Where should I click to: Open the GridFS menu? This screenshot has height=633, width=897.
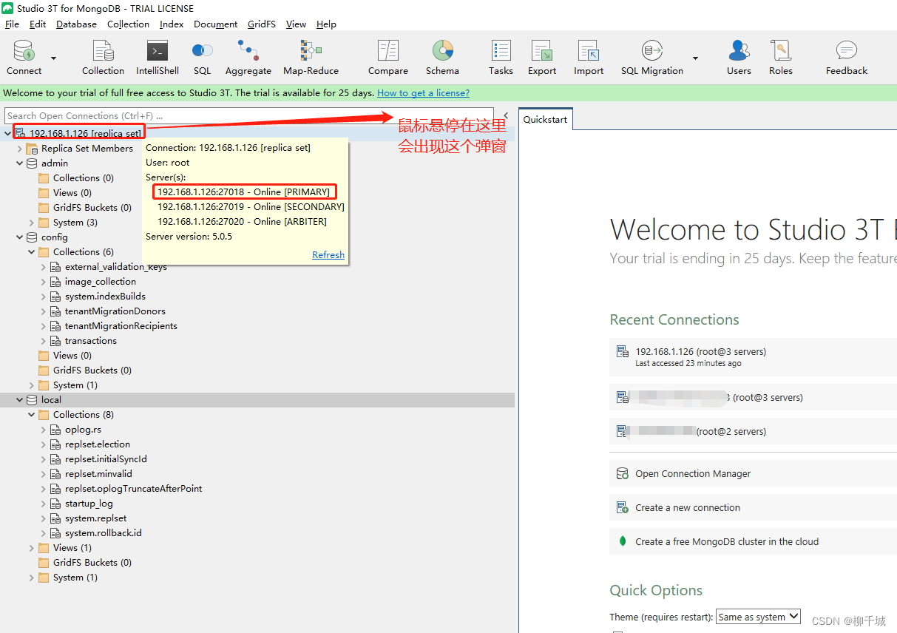[262, 24]
